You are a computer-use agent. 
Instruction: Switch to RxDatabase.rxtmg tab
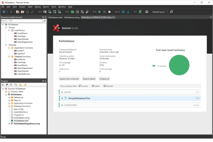click(x=72, y=17)
